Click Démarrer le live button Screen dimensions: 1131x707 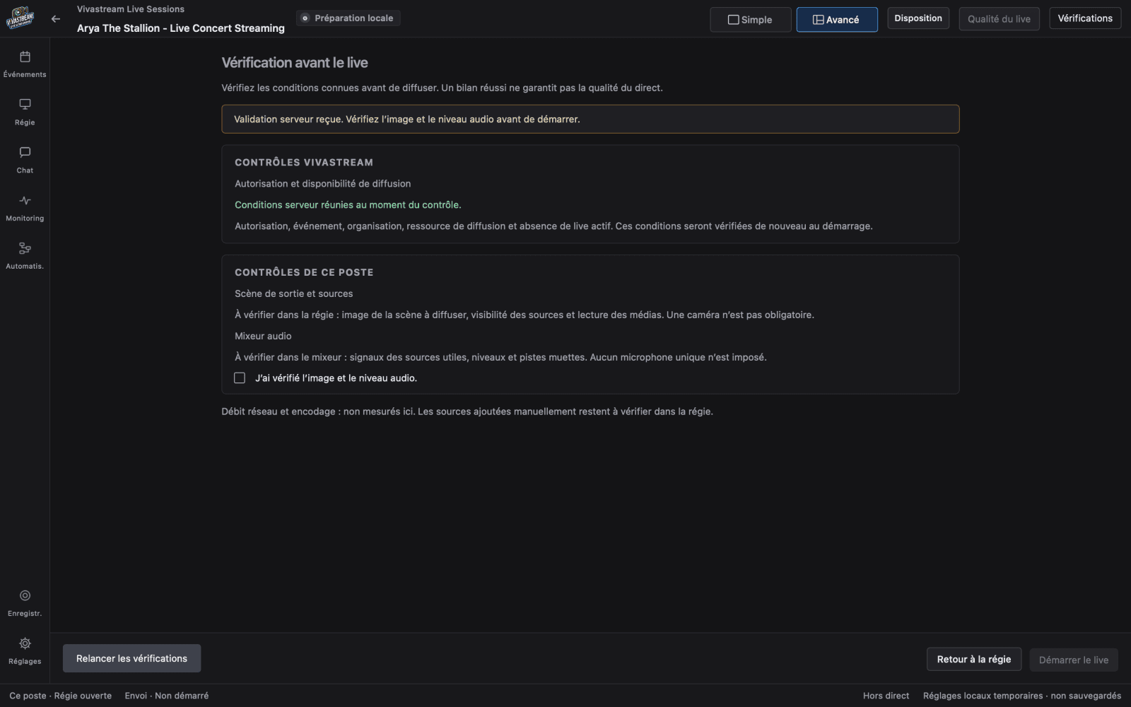click(x=1074, y=660)
